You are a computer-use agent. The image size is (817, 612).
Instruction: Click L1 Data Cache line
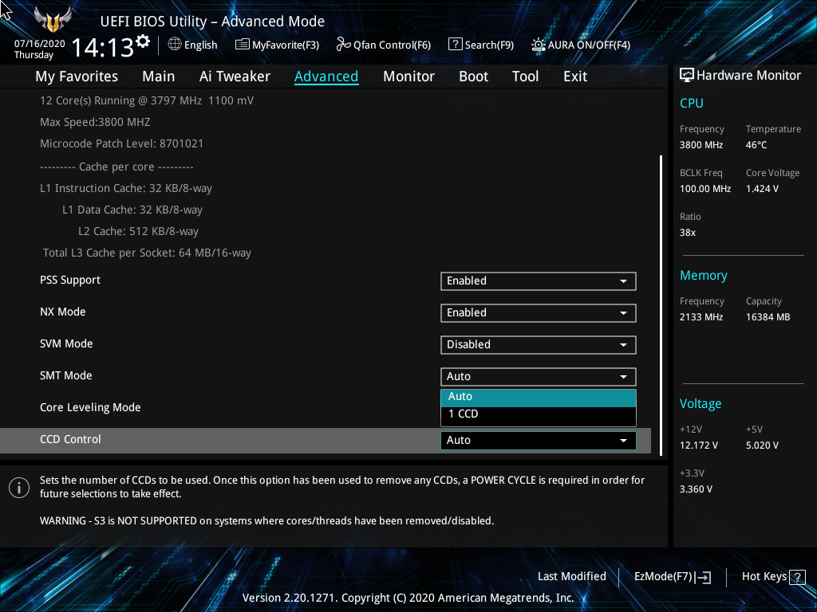tap(132, 210)
